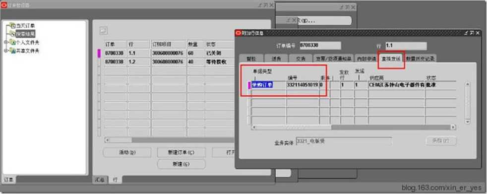
Task: Click item cell 300600000076 in line 1.2 row
Action: pyautogui.click(x=169, y=62)
